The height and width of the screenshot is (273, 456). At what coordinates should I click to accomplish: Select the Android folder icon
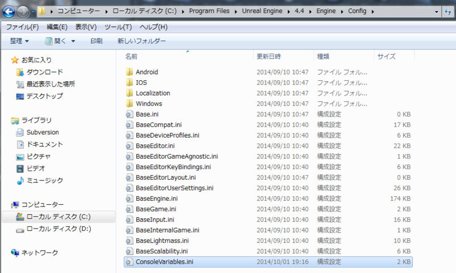tap(129, 72)
